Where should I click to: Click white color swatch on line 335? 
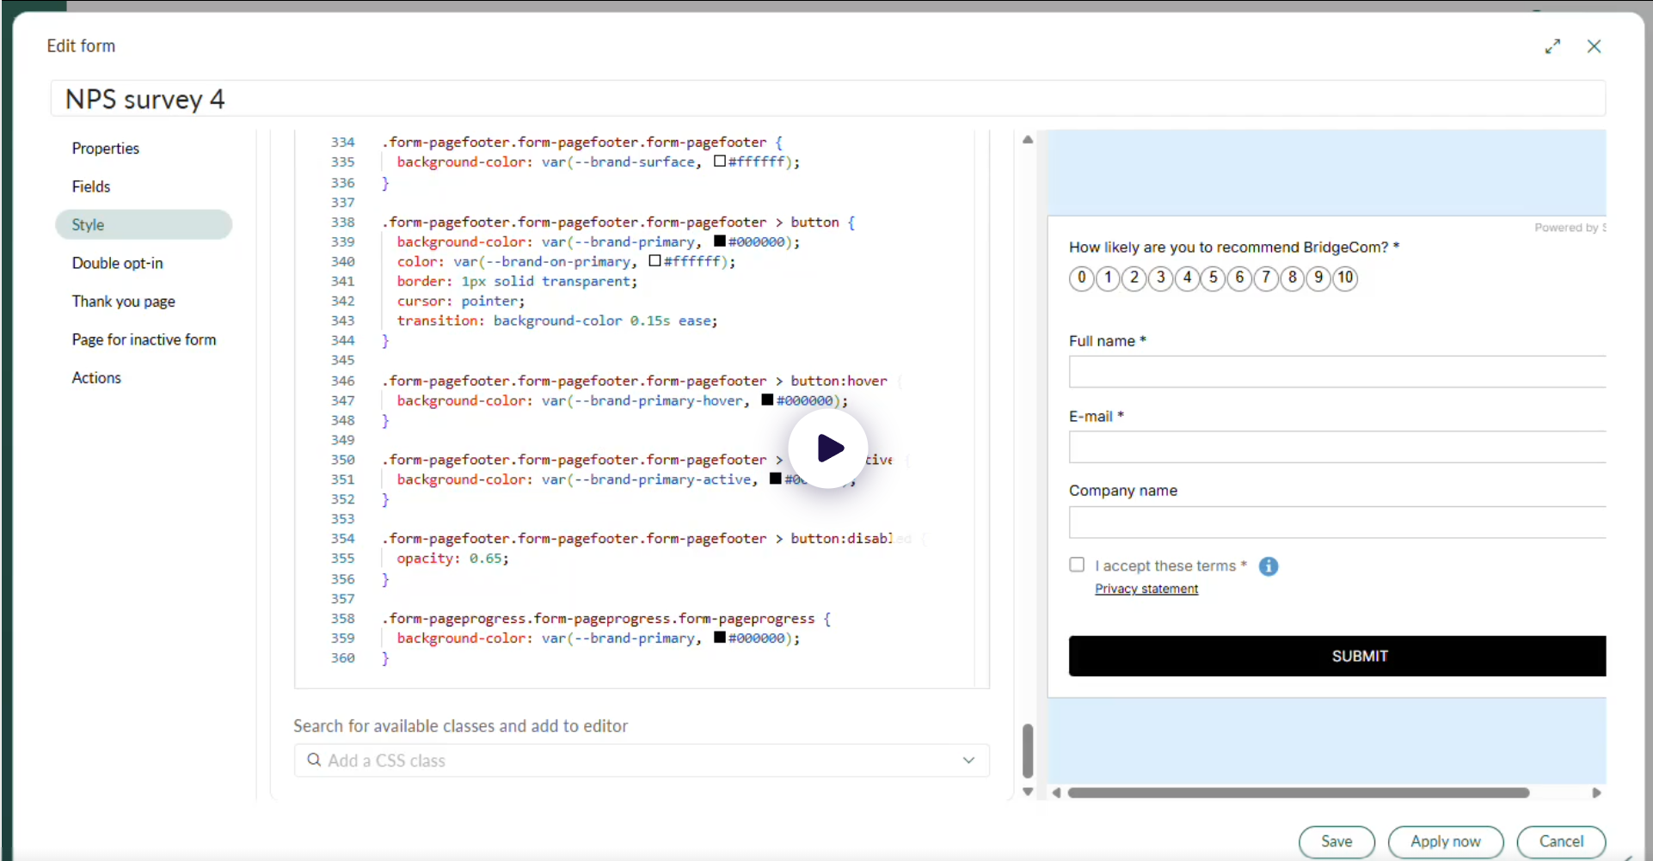[x=720, y=161]
